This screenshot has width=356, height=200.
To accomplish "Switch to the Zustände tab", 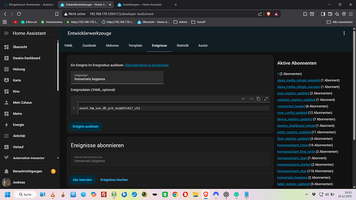I will (89, 45).
